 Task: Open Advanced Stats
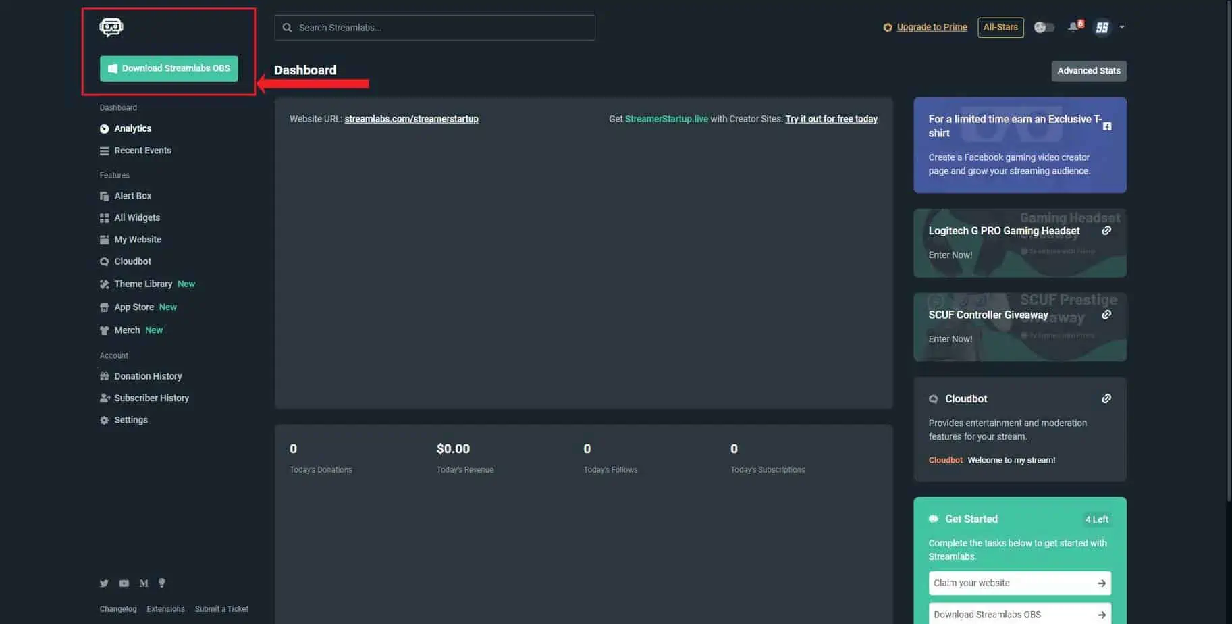tap(1088, 71)
